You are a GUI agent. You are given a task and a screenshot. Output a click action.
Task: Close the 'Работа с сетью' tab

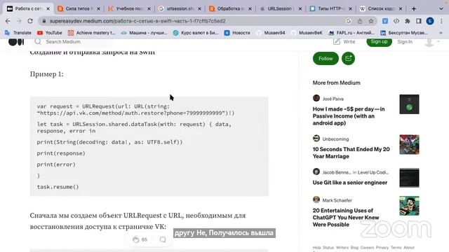point(48,9)
